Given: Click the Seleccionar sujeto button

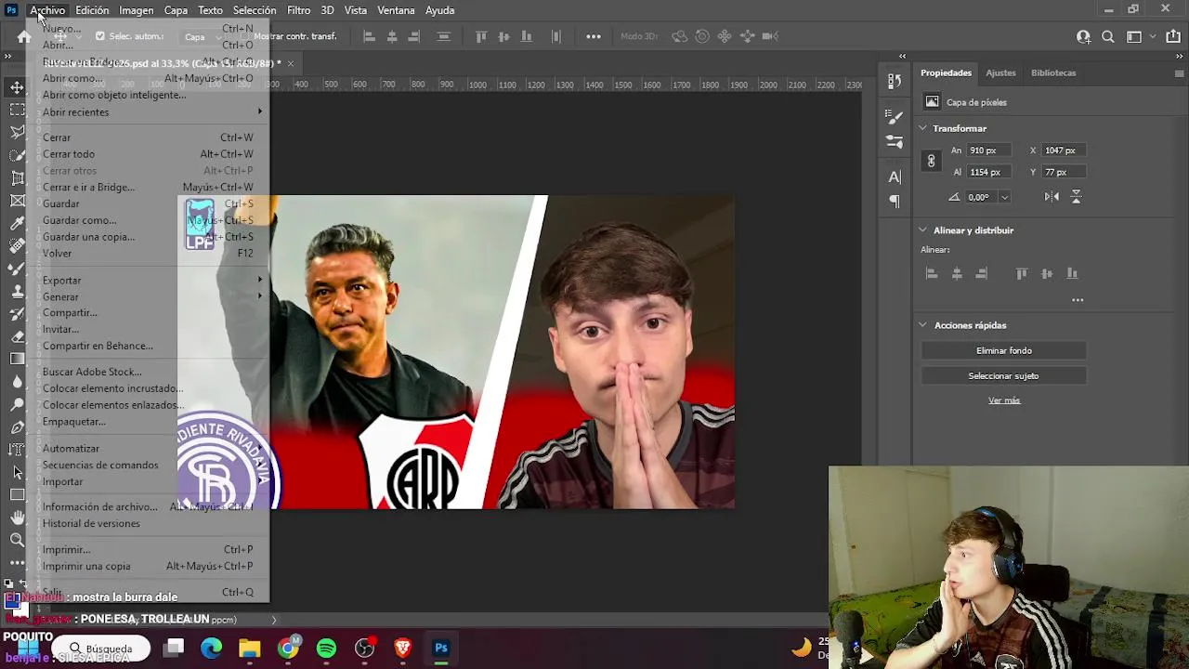Looking at the screenshot, I should tap(1004, 376).
